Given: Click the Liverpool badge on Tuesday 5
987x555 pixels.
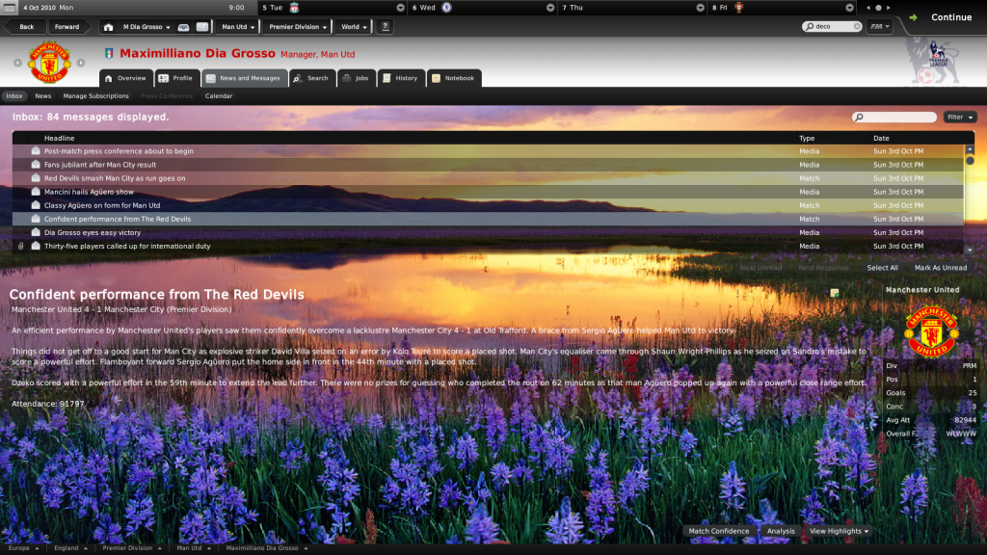Looking at the screenshot, I should point(294,8).
